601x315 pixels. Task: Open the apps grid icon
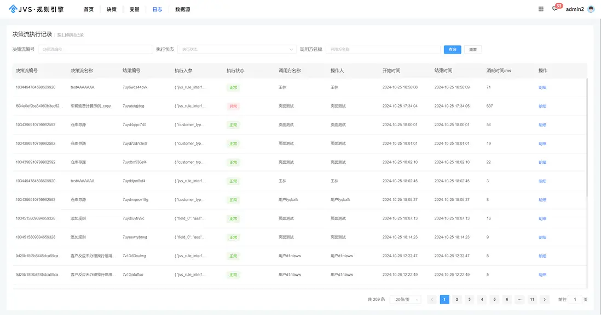[541, 9]
